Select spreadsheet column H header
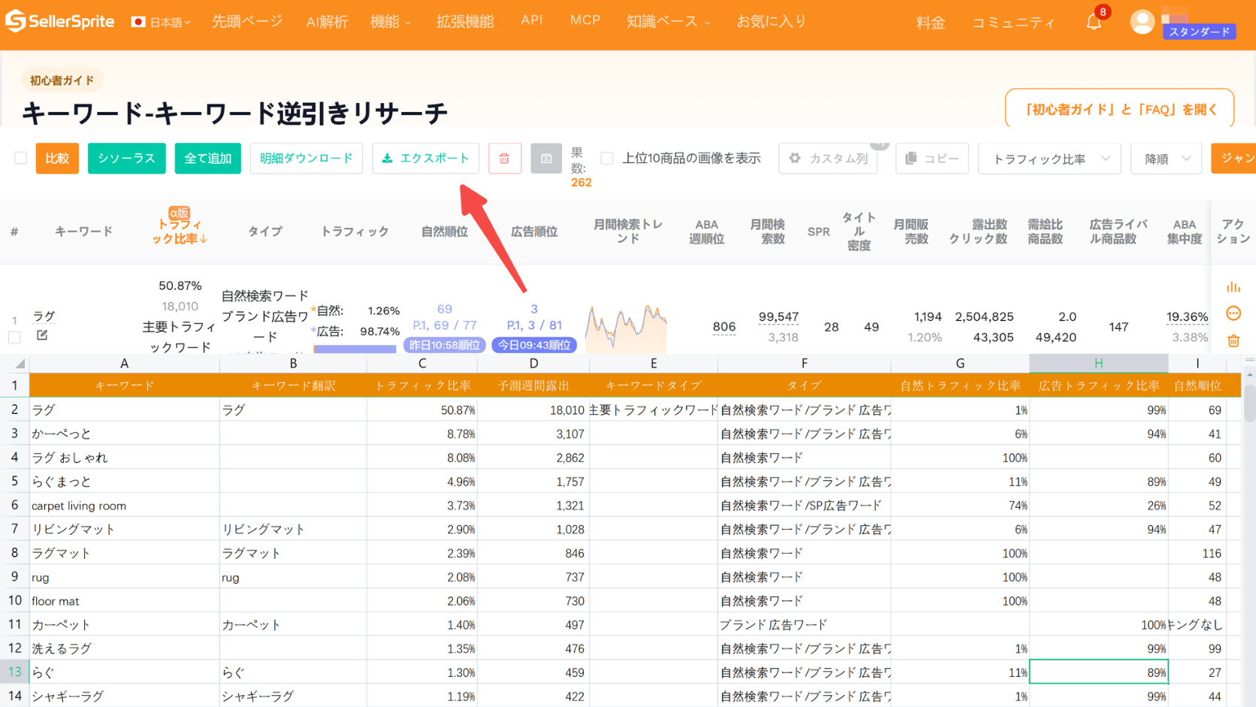 [x=1098, y=364]
